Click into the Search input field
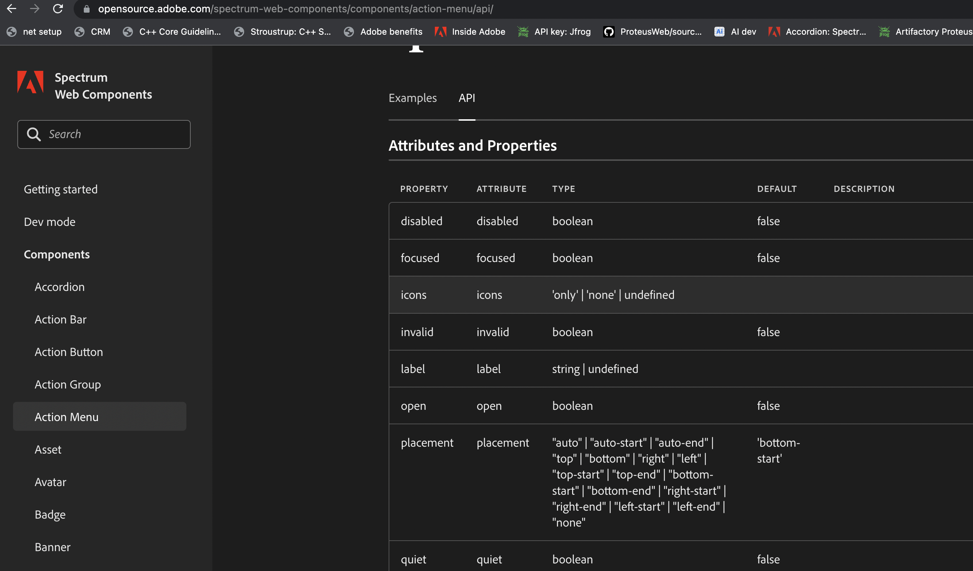Image resolution: width=973 pixels, height=571 pixels. 116,134
